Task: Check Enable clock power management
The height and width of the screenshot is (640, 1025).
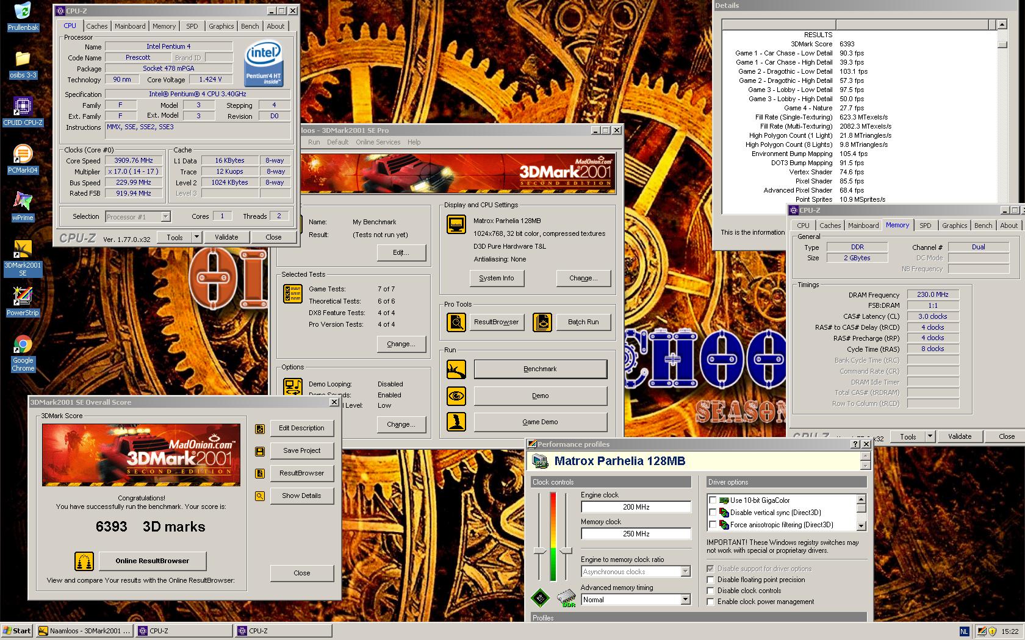Action: tap(710, 602)
